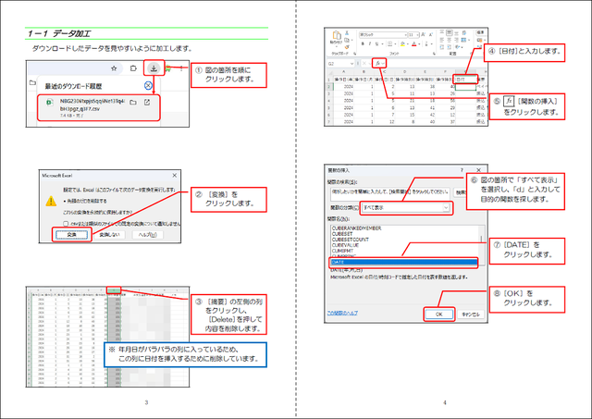Click the function search text box
The image size is (592, 419).
390,192
